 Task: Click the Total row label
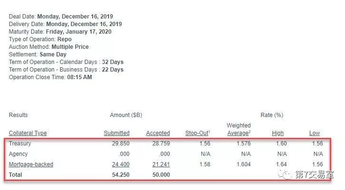[16, 175]
